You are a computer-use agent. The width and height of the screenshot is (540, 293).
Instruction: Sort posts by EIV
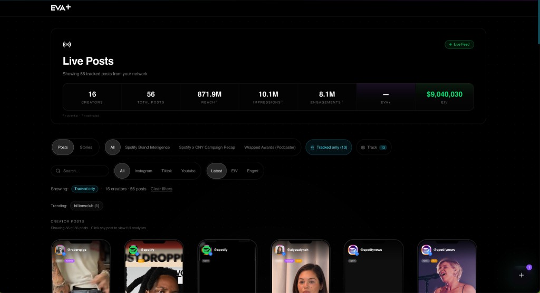coord(235,171)
